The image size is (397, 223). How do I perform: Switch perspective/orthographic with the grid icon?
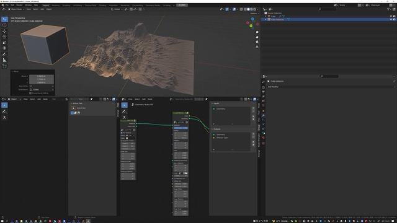(x=257, y=47)
